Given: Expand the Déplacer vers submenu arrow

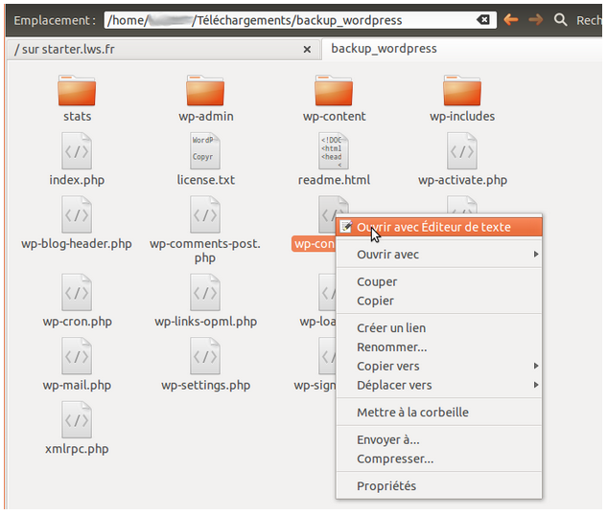Looking at the screenshot, I should 536,385.
